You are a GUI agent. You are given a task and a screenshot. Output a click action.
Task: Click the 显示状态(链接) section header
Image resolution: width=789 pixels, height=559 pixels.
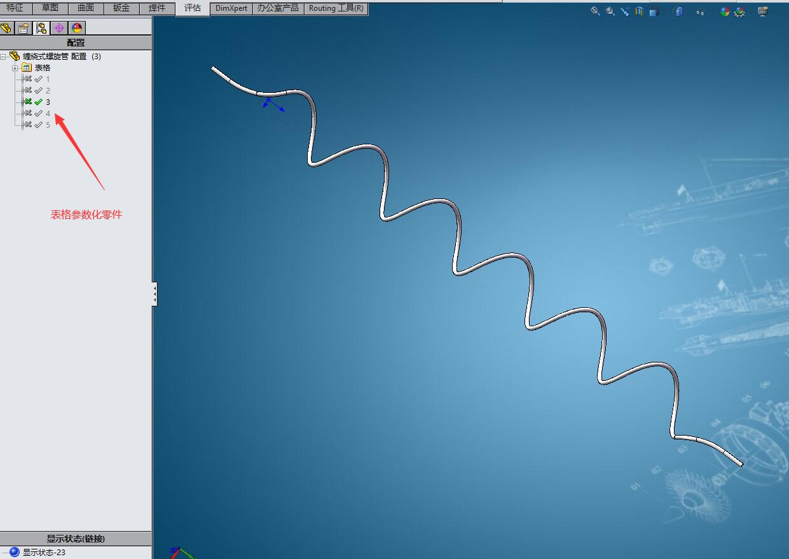pyautogui.click(x=76, y=539)
